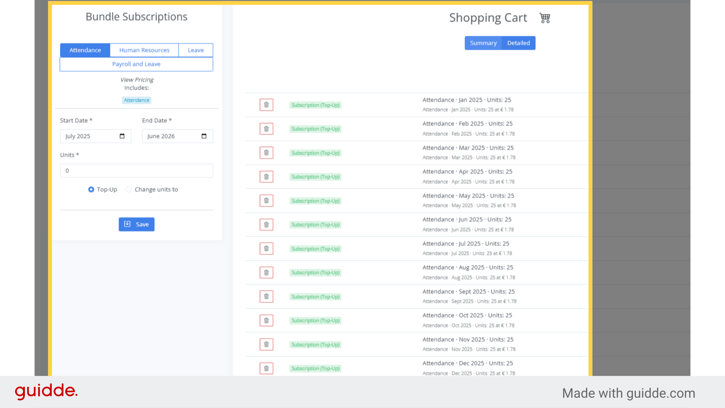
Task: Show the Detailed cart view
Action: coord(518,43)
